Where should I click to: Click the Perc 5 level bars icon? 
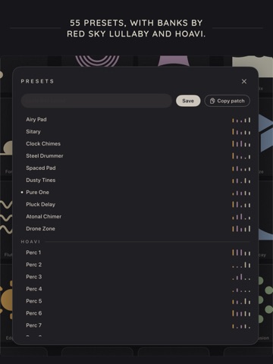(x=241, y=301)
